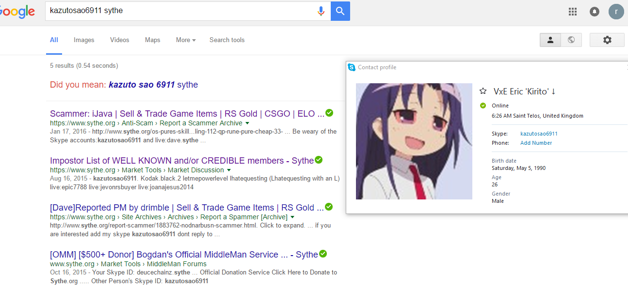Open Google notifications bell
This screenshot has height=289, width=628.
pos(594,12)
